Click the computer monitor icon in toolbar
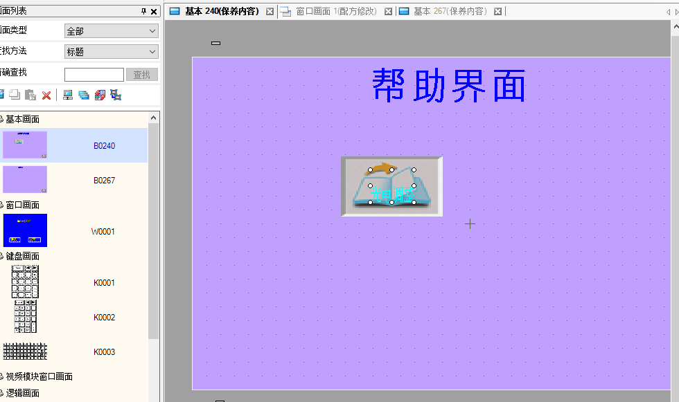 [x=68, y=95]
